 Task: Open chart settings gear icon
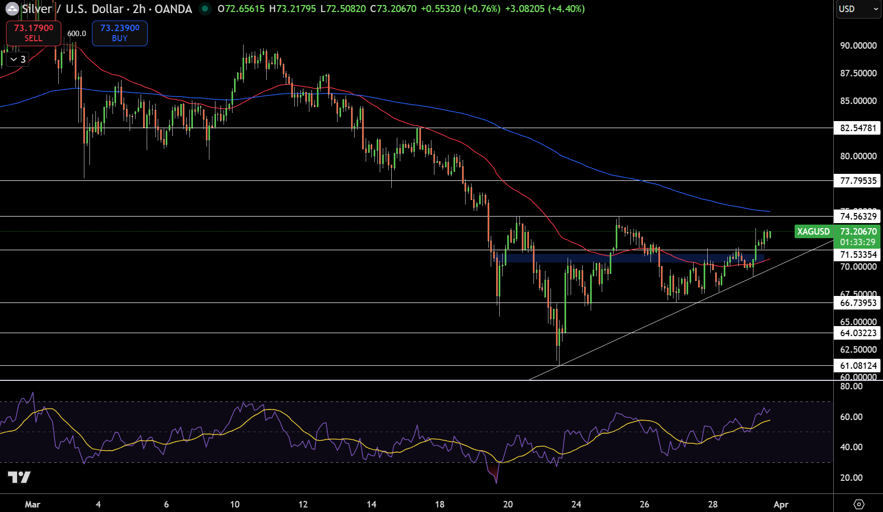[859, 504]
